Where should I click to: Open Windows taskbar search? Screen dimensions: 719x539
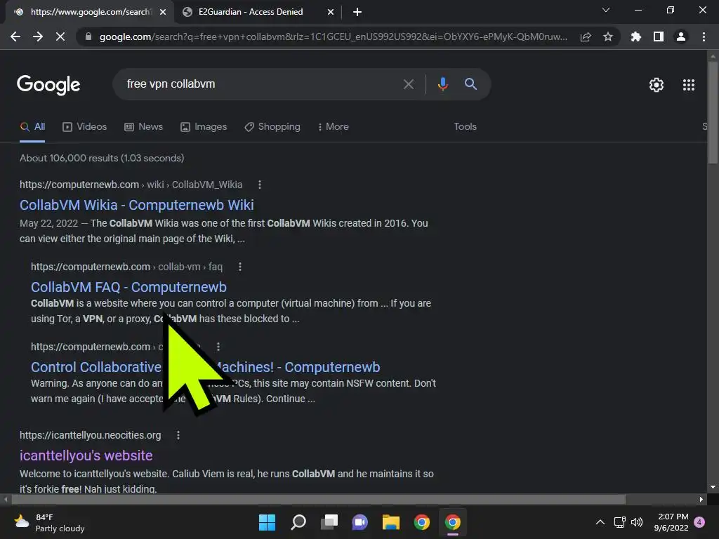pyautogui.click(x=298, y=522)
